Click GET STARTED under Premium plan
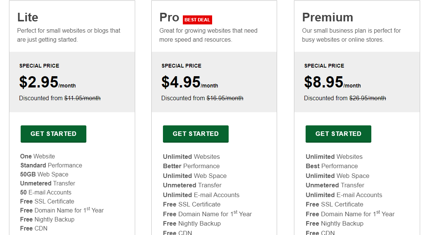The width and height of the screenshot is (422, 235). pyautogui.click(x=338, y=134)
